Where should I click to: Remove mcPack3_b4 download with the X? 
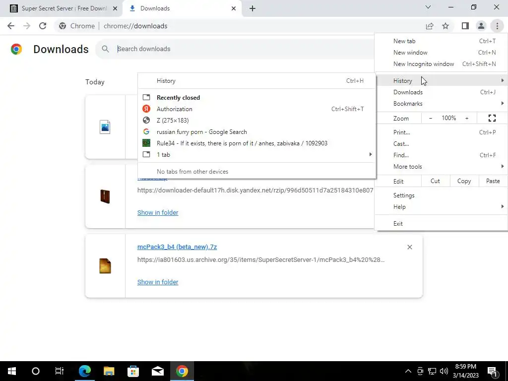pos(409,247)
